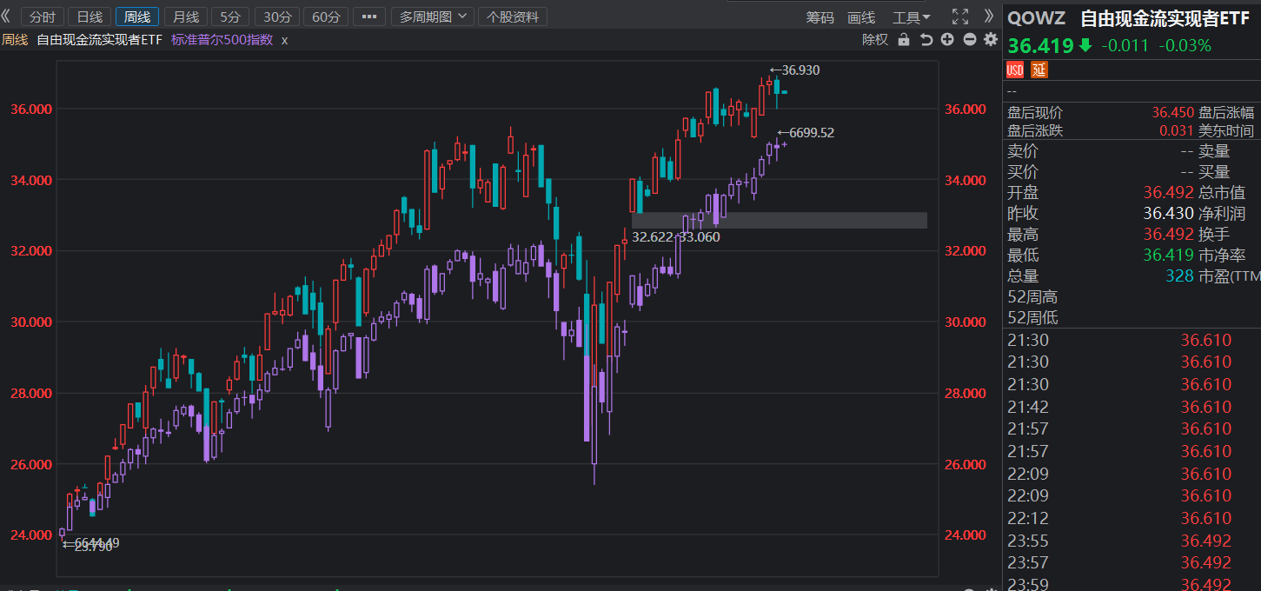Click the 开盘 36.492 value

pos(1169,193)
